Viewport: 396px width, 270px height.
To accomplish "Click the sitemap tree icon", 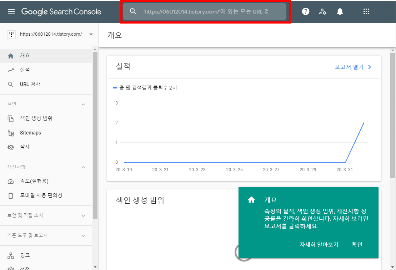I will (11, 133).
